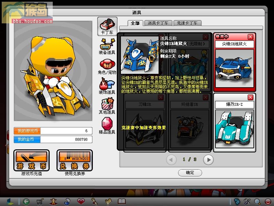Confirm with the 确定 button

point(190,173)
